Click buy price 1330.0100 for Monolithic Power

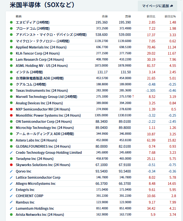[x=125, y=115]
